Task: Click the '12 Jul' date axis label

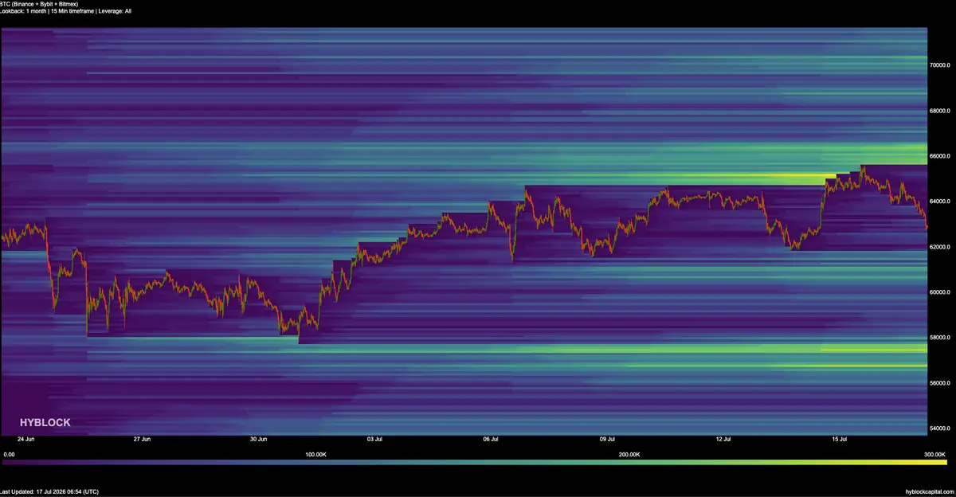Action: pos(724,439)
